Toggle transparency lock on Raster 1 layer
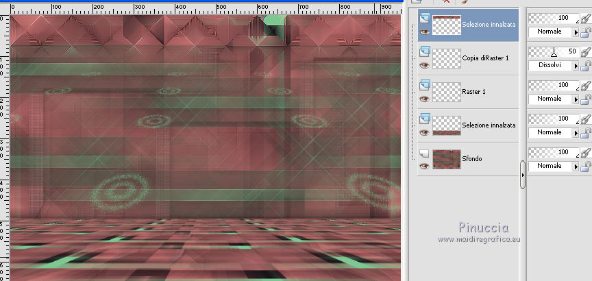592x281 pixels. tap(586, 99)
